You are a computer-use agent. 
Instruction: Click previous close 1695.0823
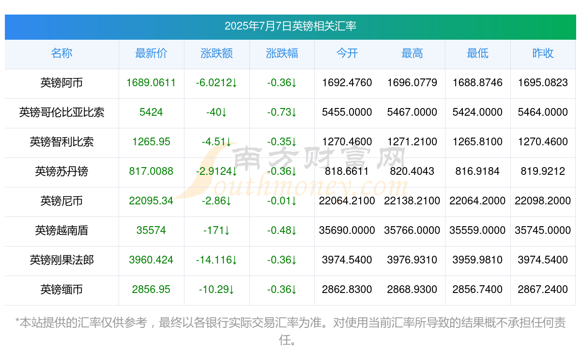tap(543, 83)
